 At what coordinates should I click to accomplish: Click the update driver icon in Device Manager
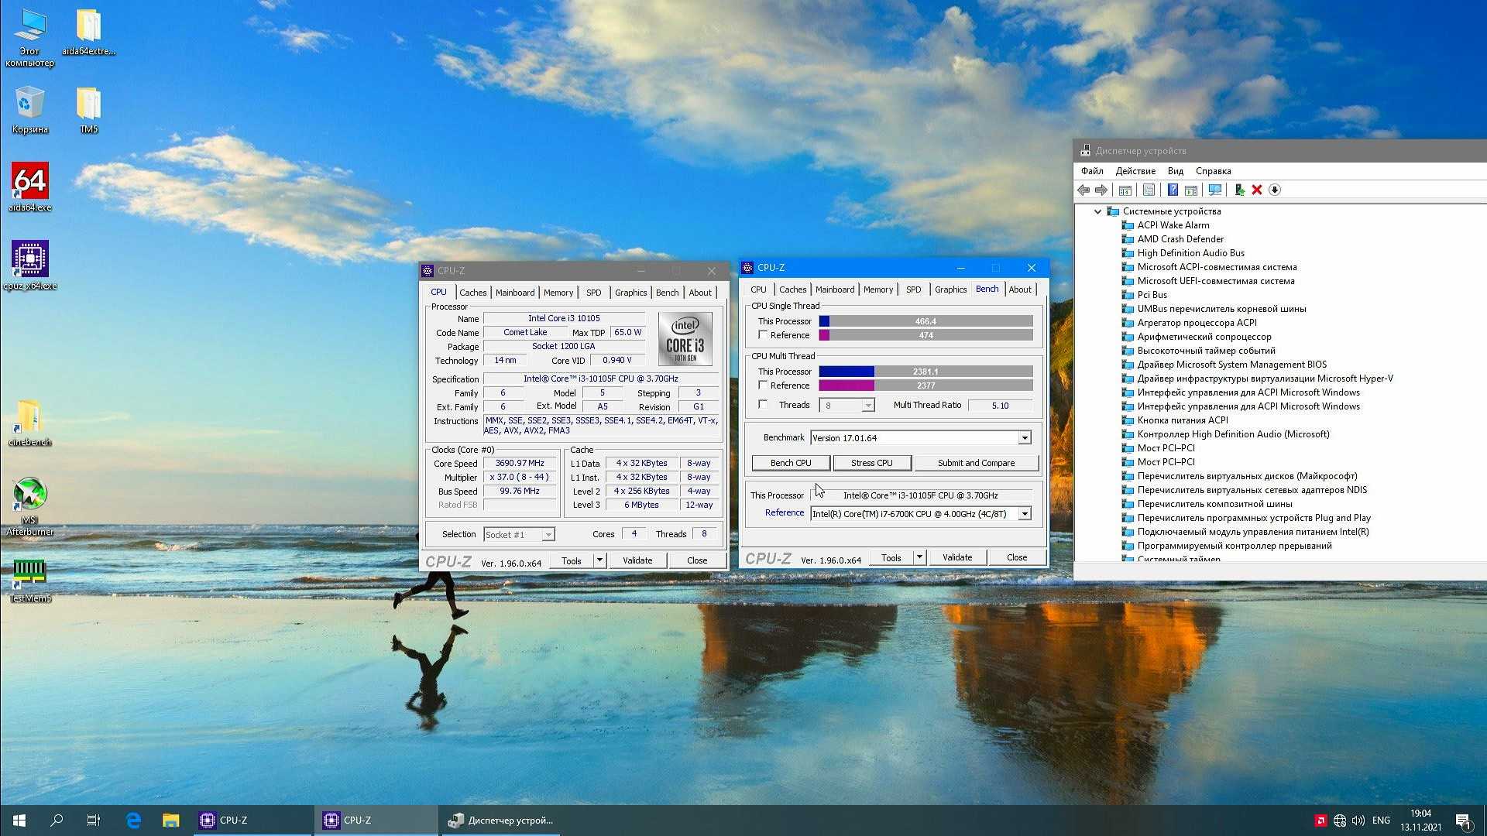[1239, 190]
